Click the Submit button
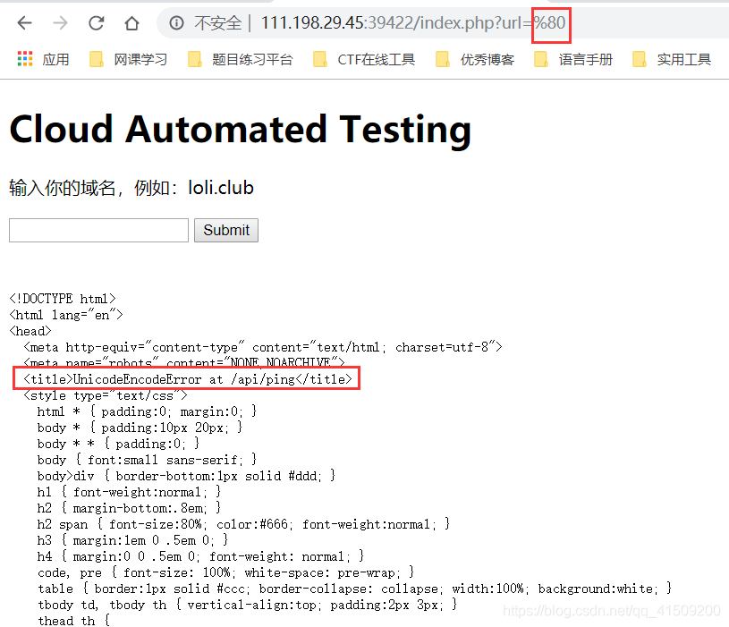Image resolution: width=729 pixels, height=627 pixels. click(226, 230)
